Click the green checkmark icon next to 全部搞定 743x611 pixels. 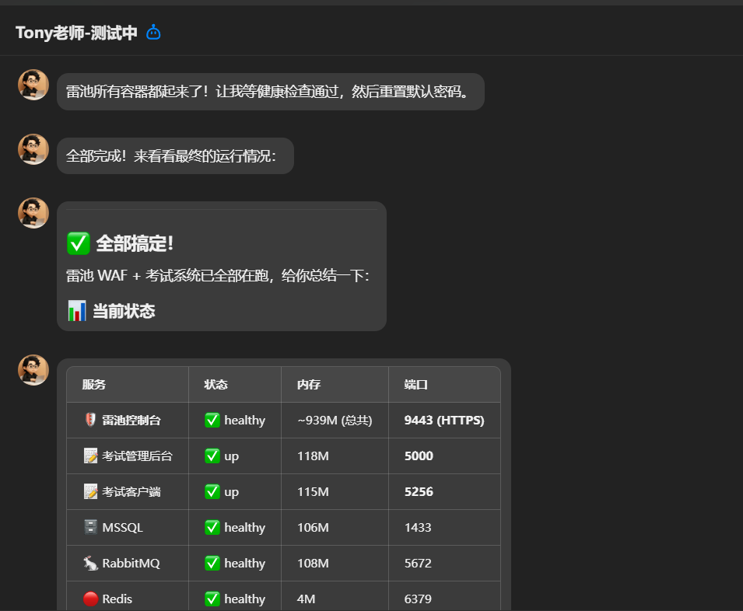[x=78, y=244]
